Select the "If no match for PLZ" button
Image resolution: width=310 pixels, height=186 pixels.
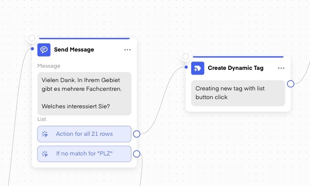point(84,154)
